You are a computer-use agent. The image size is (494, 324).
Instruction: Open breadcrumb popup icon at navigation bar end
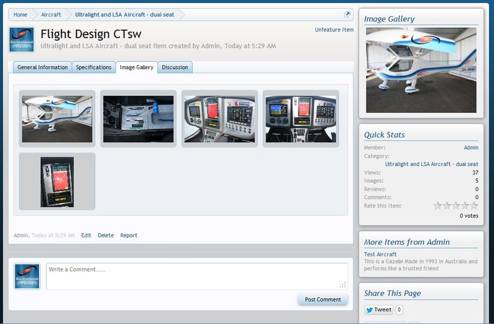(x=347, y=14)
